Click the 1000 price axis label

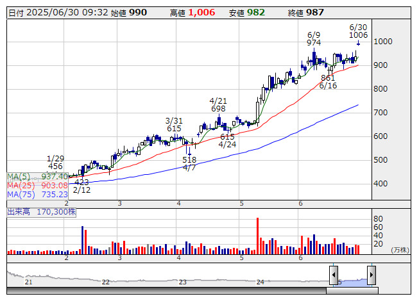(383, 42)
